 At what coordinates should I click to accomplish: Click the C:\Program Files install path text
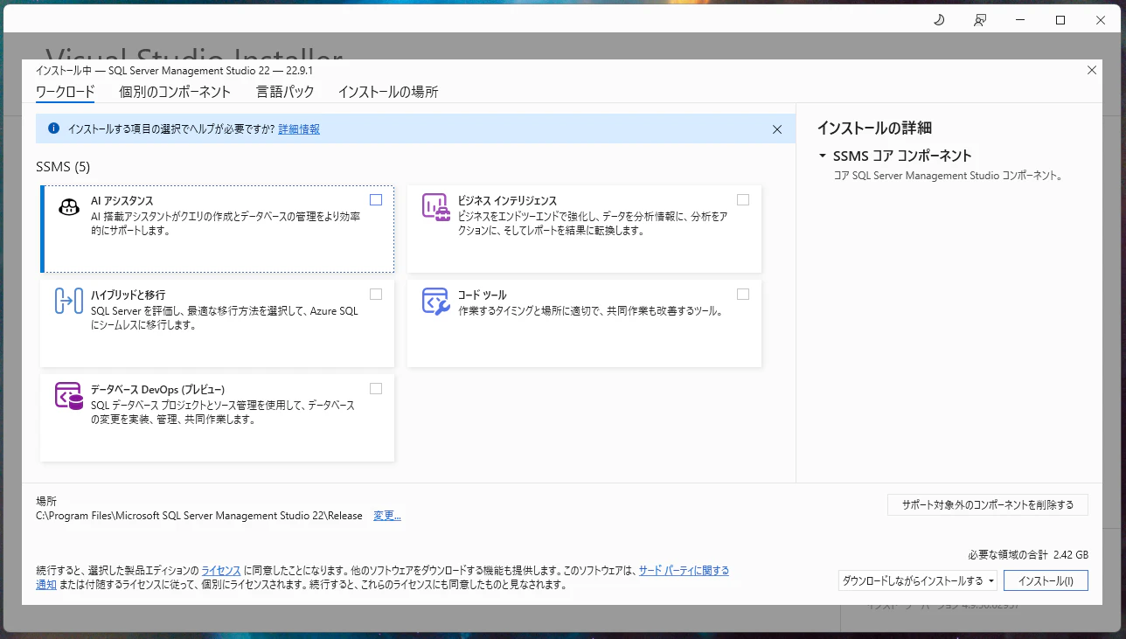pos(199,516)
